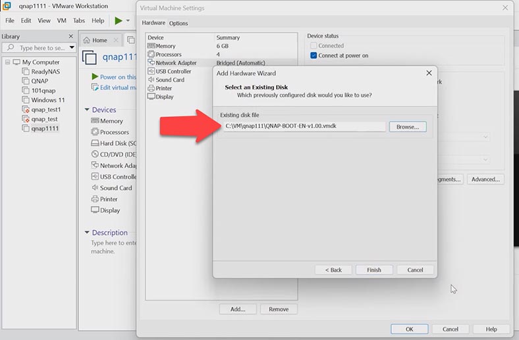Open the power dropdown arrow beside play
The height and width of the screenshot is (340, 519).
tap(128, 20)
